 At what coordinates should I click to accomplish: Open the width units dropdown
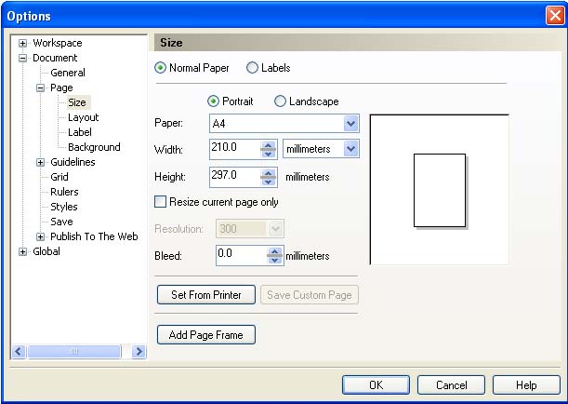click(x=350, y=149)
